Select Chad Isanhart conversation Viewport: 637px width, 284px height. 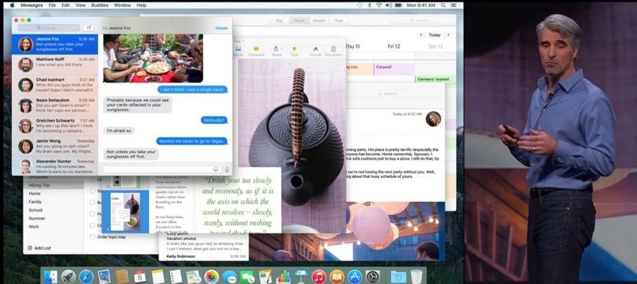55,85
